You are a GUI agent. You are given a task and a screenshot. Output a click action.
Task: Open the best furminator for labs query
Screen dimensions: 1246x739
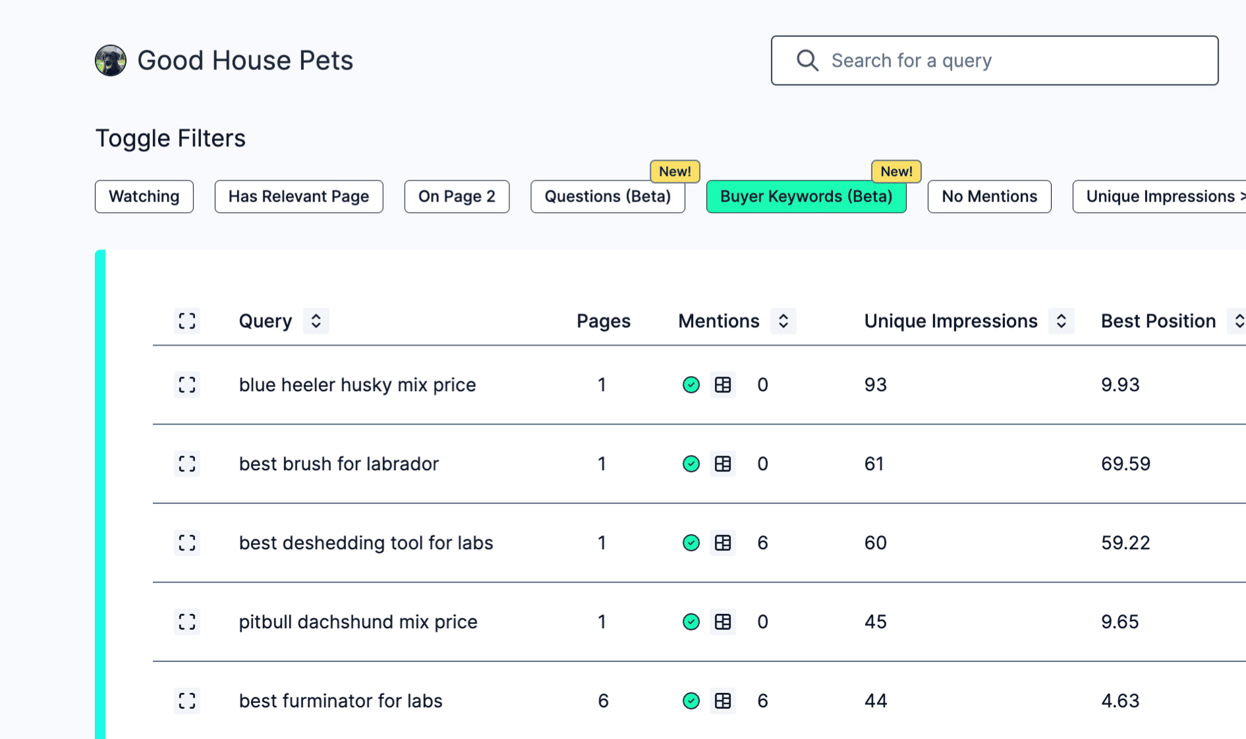(341, 701)
